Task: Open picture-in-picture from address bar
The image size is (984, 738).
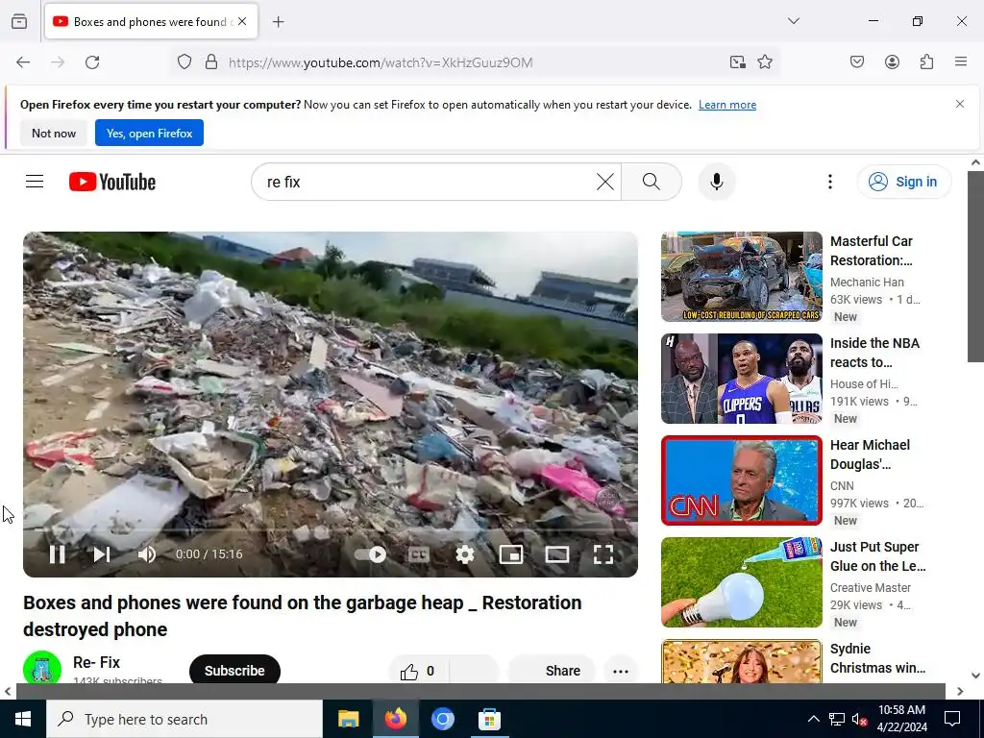Action: [737, 62]
